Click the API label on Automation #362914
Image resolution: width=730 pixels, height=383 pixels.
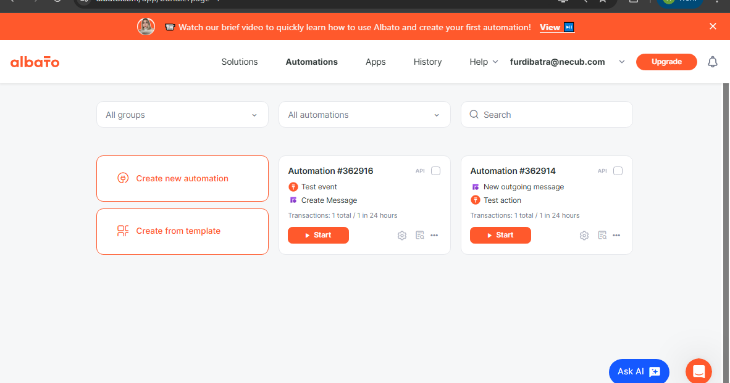click(x=602, y=171)
